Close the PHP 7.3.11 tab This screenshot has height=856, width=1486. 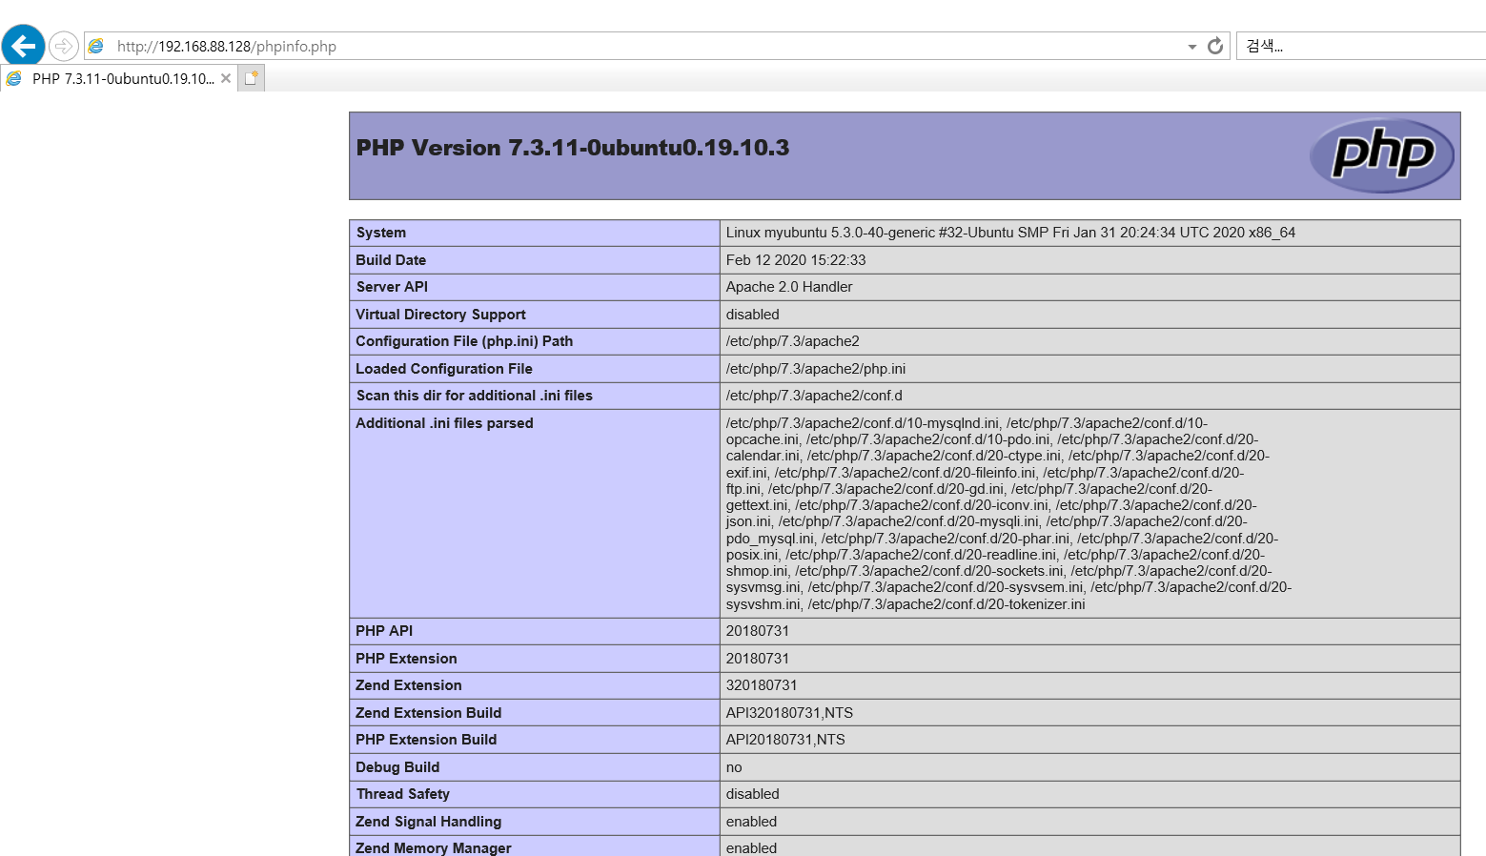coord(226,78)
